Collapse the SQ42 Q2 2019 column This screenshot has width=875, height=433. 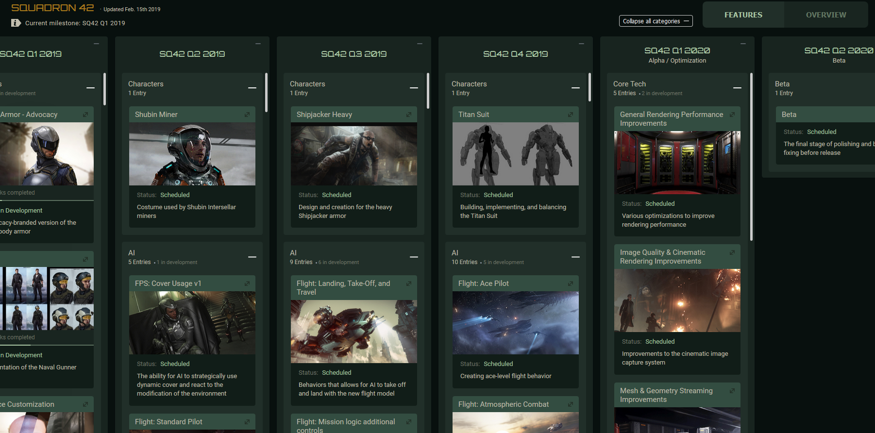click(258, 44)
